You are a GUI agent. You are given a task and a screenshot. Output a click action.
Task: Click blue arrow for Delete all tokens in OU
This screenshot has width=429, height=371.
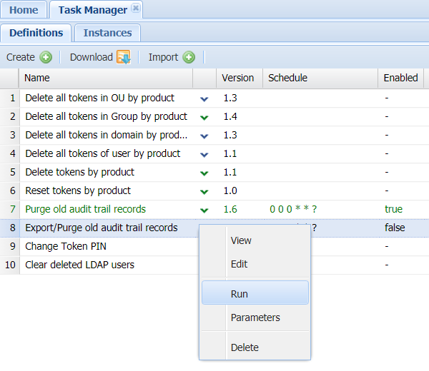(204, 98)
